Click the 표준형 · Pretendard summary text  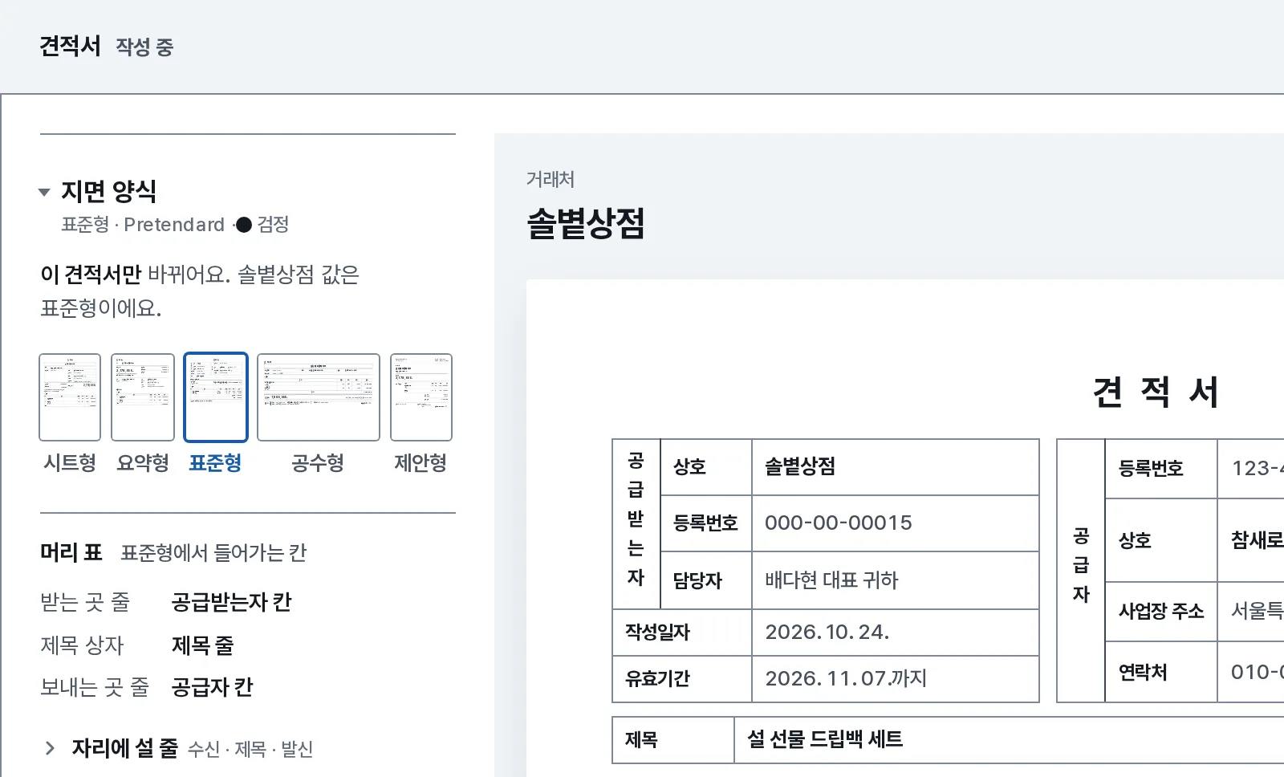click(x=143, y=225)
